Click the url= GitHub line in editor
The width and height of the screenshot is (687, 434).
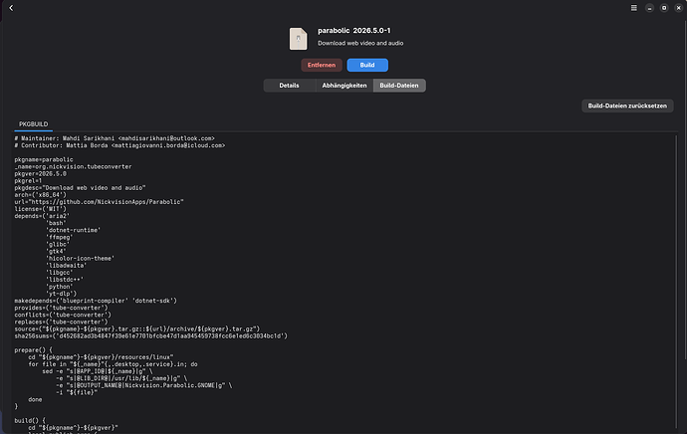[x=99, y=202]
